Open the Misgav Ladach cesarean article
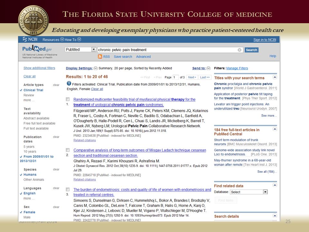 pos(140,153)
